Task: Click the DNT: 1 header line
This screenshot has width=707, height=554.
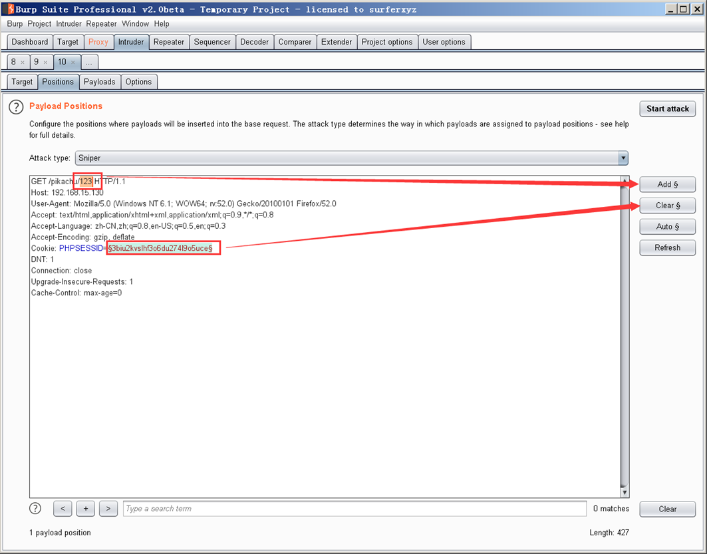Action: tap(43, 259)
